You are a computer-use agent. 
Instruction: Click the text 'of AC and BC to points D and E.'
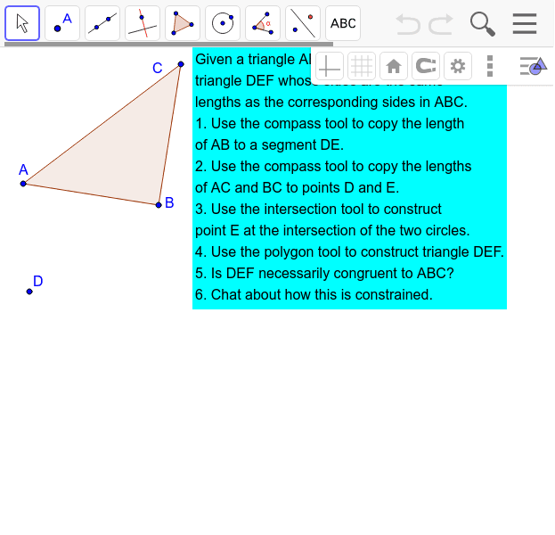pyautogui.click(x=297, y=188)
